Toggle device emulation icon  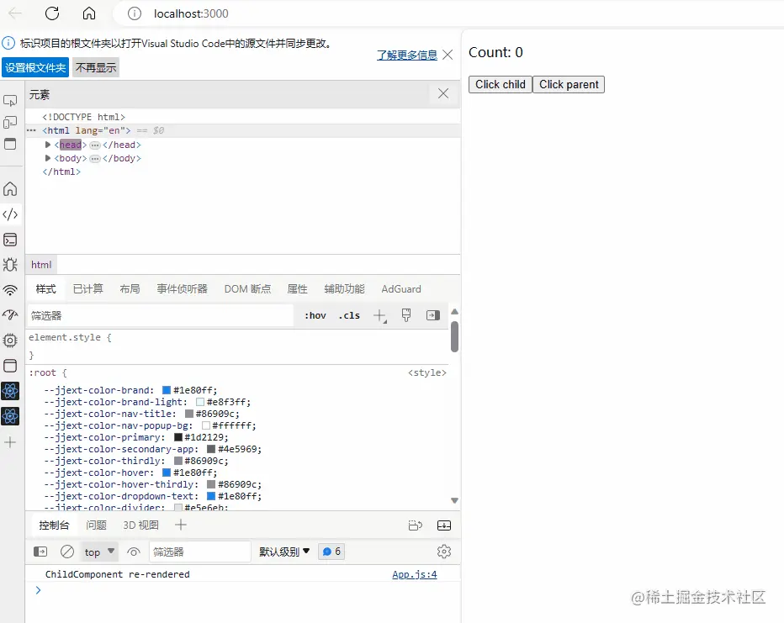[x=10, y=123]
